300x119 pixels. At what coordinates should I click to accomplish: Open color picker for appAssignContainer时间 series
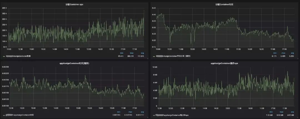(4, 115)
